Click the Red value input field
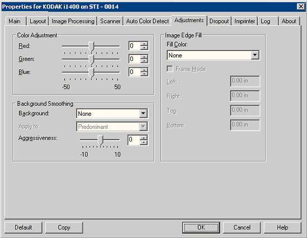The height and width of the screenshot is (238, 307). (135, 46)
